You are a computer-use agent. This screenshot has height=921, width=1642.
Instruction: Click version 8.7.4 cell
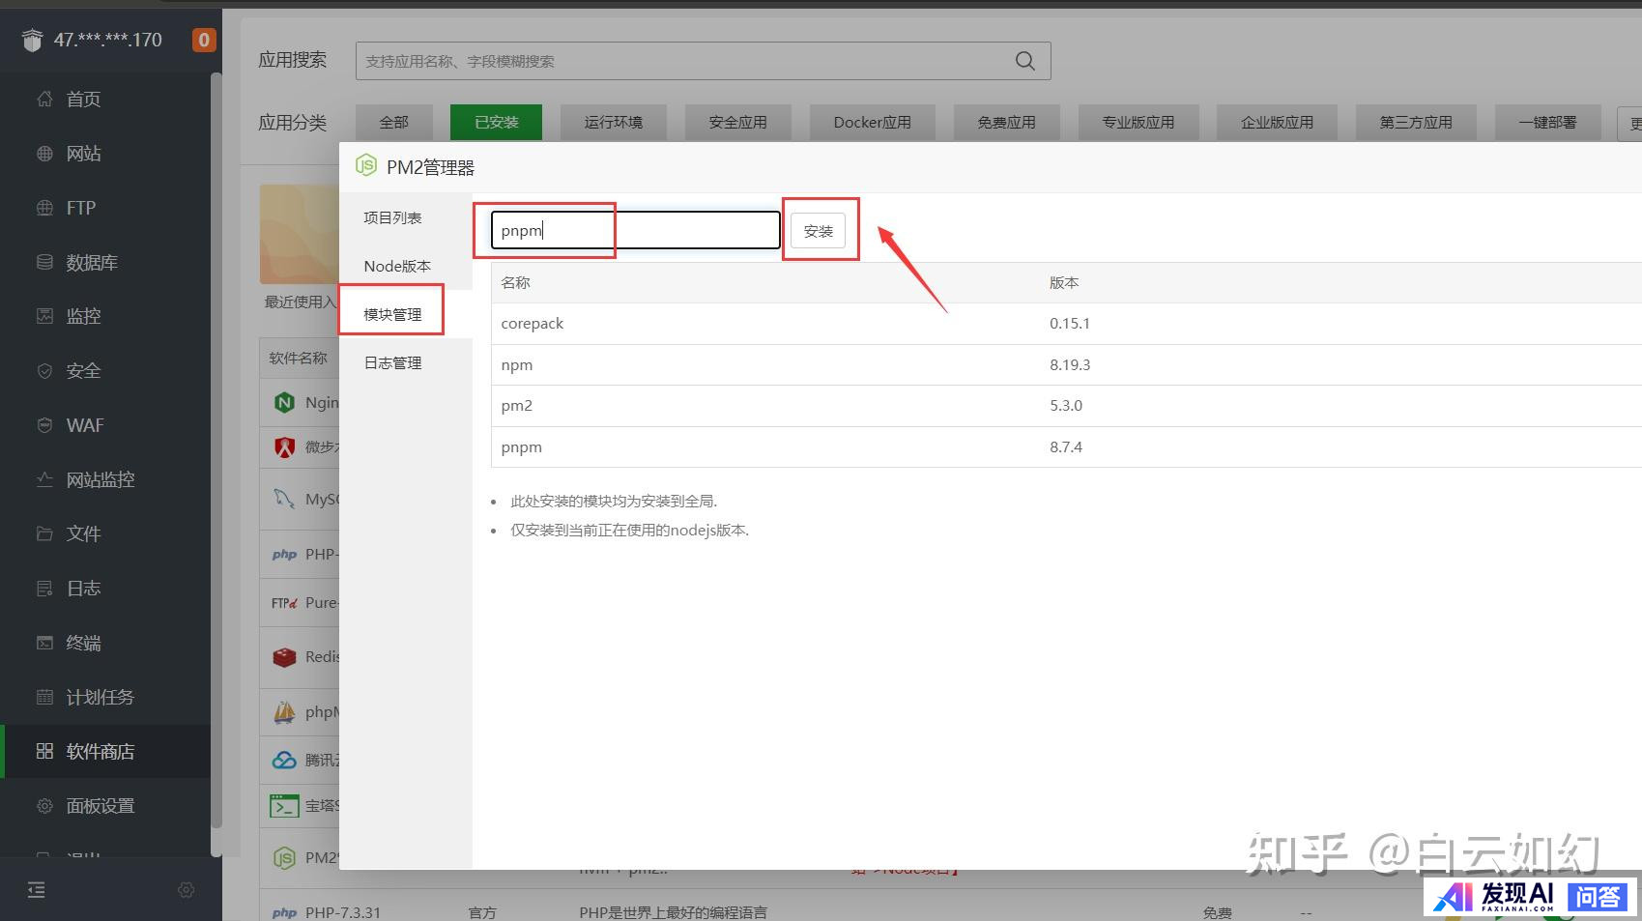[x=1066, y=447]
